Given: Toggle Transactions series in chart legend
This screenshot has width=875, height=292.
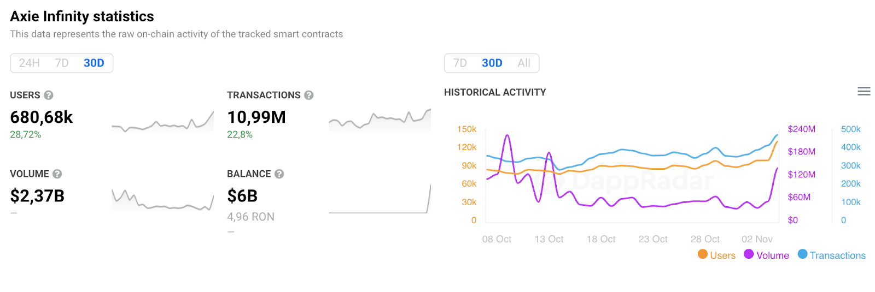Looking at the screenshot, I should pyautogui.click(x=837, y=255).
